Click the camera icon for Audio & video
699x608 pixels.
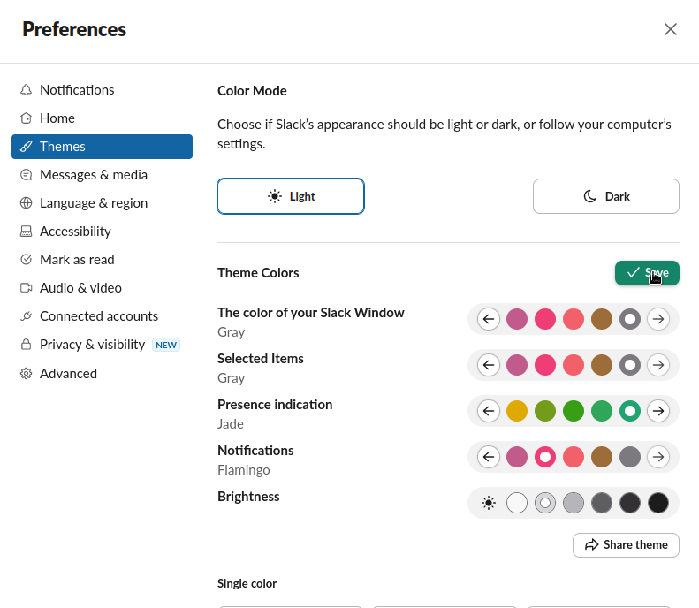pyautogui.click(x=27, y=288)
